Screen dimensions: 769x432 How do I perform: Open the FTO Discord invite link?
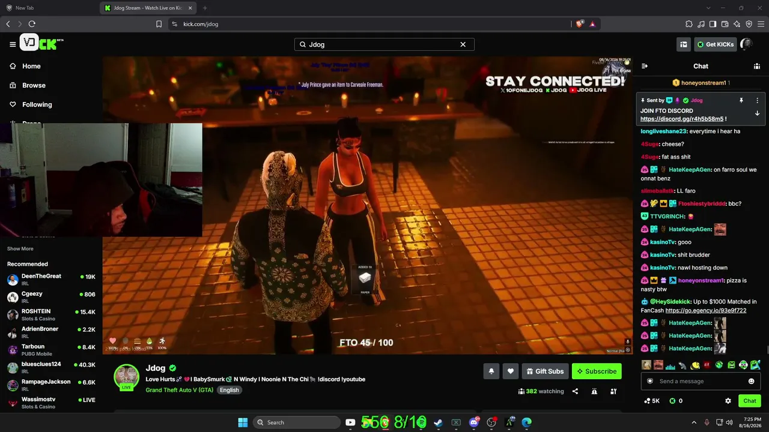[x=682, y=119]
